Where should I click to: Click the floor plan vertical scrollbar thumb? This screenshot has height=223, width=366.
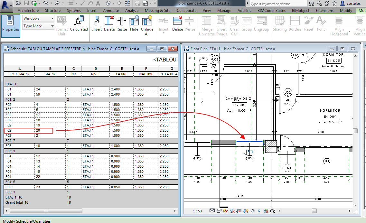point(355,131)
